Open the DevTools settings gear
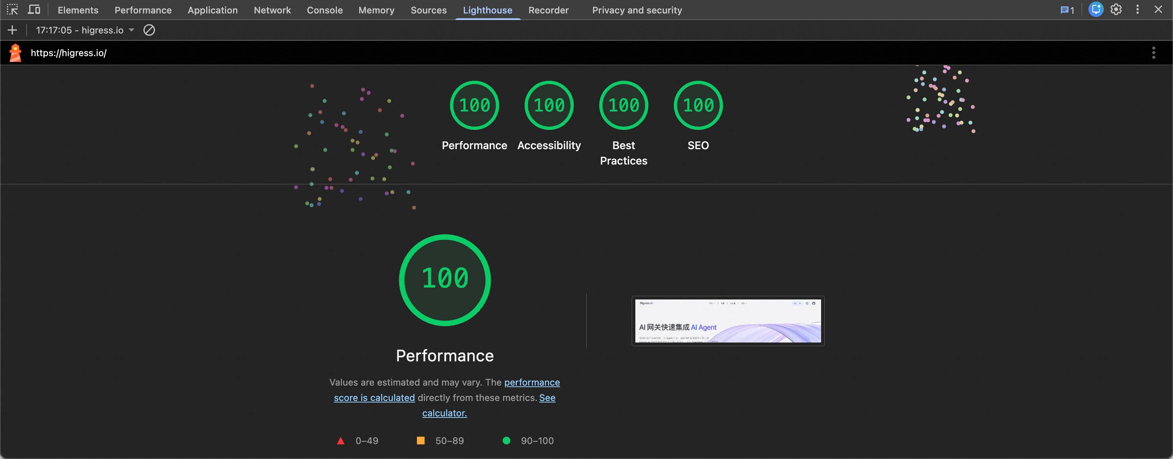The image size is (1173, 459). [x=1116, y=10]
